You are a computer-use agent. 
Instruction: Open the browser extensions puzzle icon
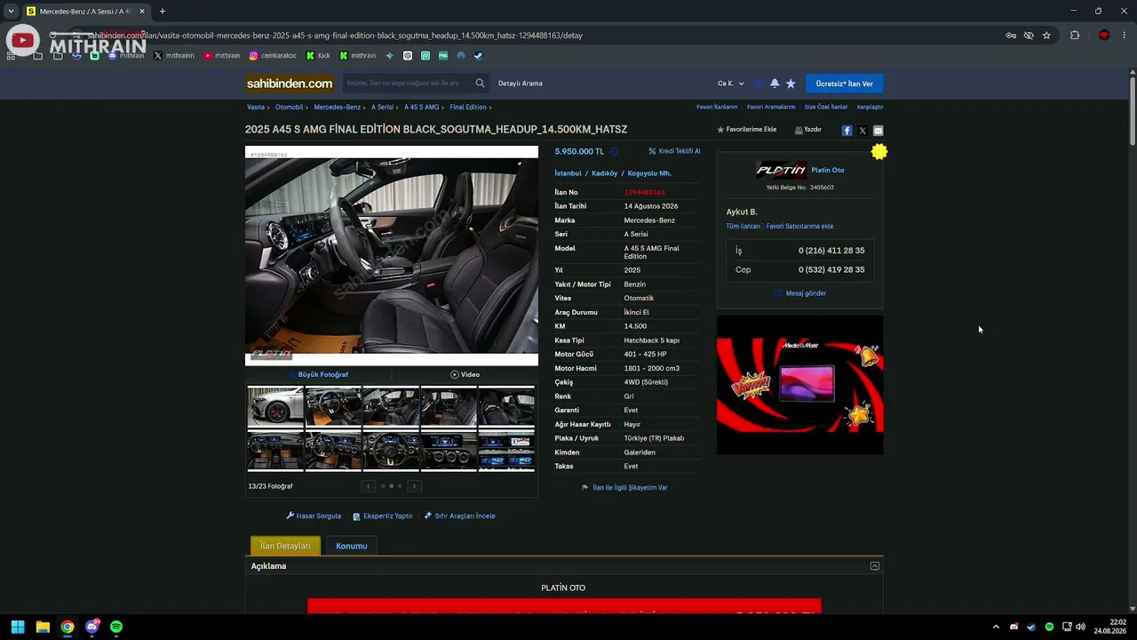click(x=1075, y=36)
